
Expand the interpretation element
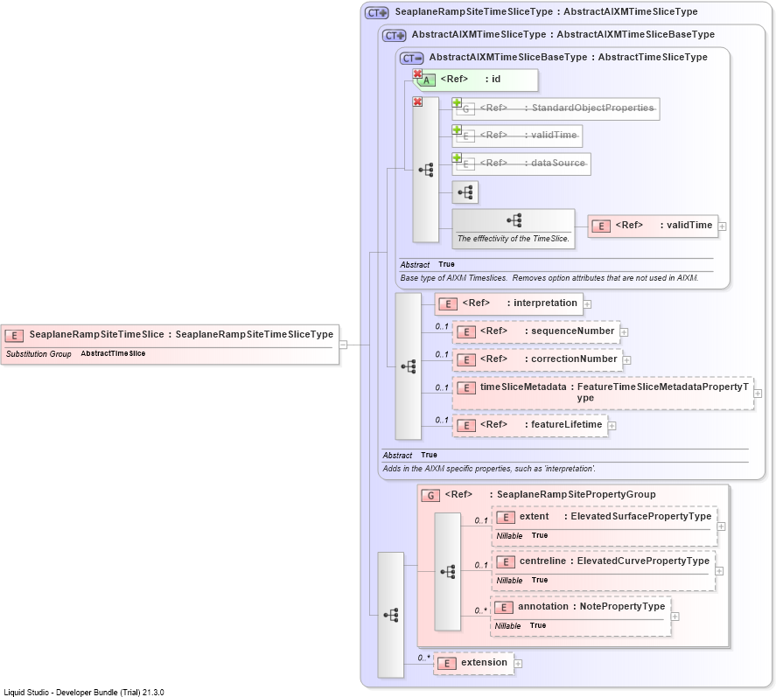point(587,304)
